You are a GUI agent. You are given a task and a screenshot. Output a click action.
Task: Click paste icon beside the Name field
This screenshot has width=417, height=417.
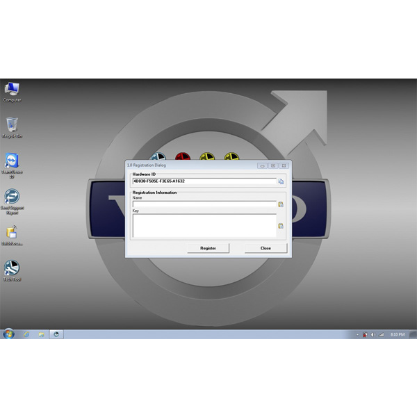coord(281,204)
